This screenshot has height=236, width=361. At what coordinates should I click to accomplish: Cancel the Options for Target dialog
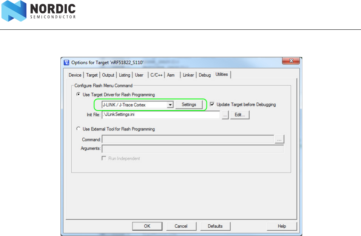tap(181, 226)
